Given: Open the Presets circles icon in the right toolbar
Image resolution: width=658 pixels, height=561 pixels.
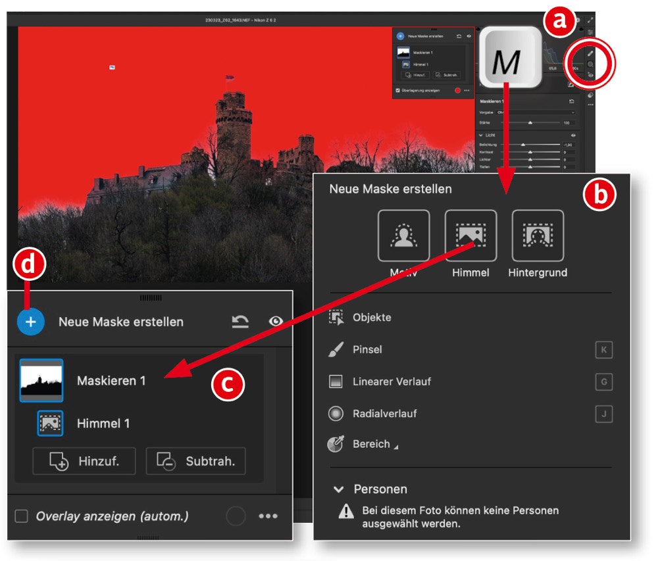Looking at the screenshot, I should pos(590,95).
